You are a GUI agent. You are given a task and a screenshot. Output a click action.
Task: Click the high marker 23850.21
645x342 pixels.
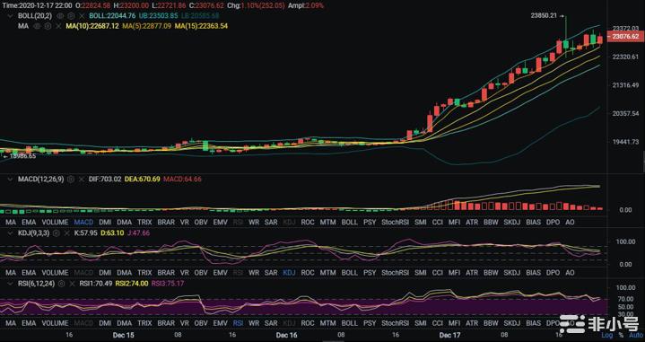click(544, 16)
